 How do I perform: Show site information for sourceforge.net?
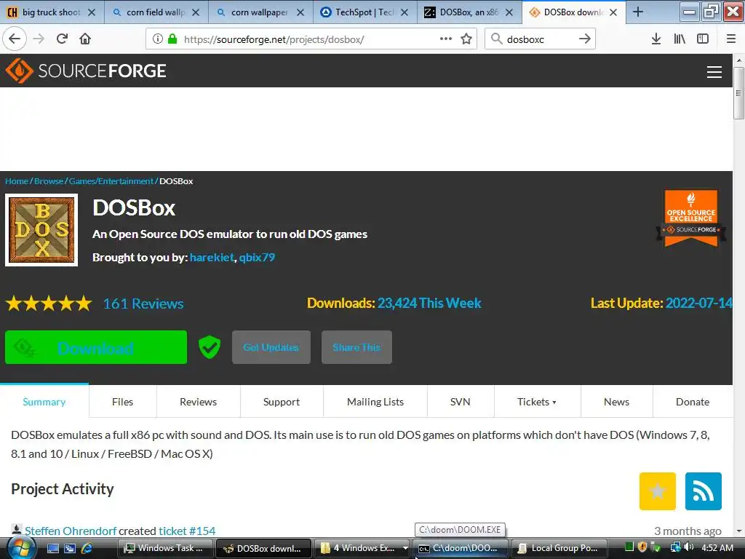(x=158, y=39)
